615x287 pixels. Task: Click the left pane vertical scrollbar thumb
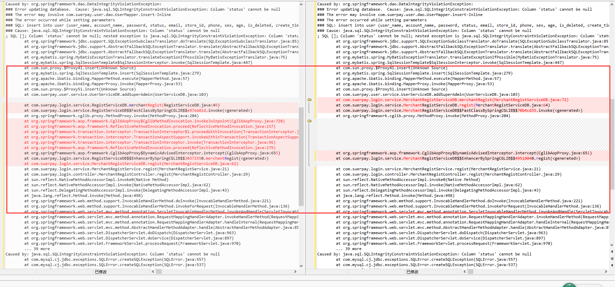tap(301, 156)
